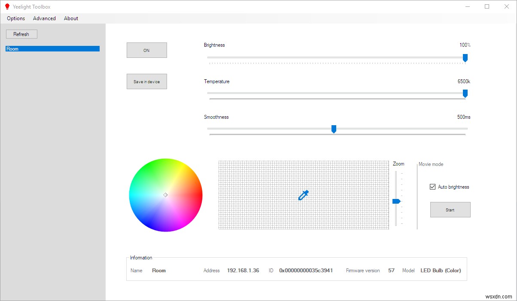Open the Advanced menu
The width and height of the screenshot is (517, 301).
[x=44, y=18]
